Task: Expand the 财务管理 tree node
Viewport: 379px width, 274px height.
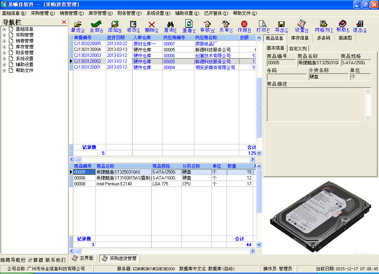Action: (4, 53)
